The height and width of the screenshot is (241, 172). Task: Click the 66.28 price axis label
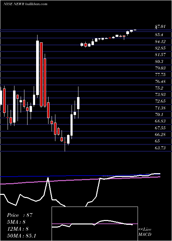160,135
